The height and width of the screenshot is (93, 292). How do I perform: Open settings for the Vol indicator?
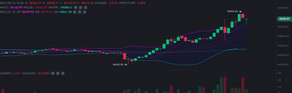pyautogui.click(x=58, y=73)
